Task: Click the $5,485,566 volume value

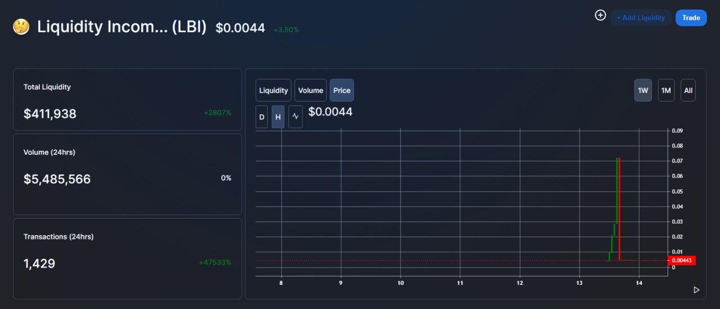Action: 57,179
